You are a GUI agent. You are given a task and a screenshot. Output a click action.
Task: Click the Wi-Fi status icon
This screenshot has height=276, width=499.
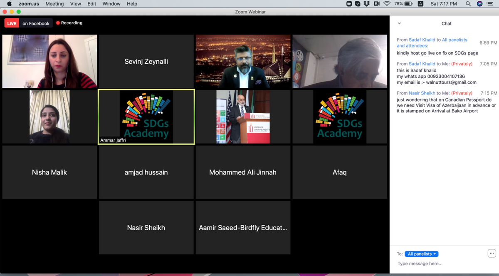[387, 4]
